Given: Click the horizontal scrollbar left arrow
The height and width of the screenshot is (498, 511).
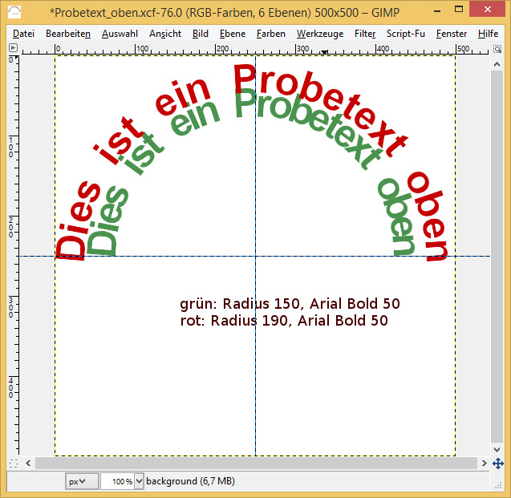Looking at the screenshot, I should coord(28,464).
